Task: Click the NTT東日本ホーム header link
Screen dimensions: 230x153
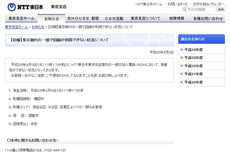Action: (x=149, y=4)
